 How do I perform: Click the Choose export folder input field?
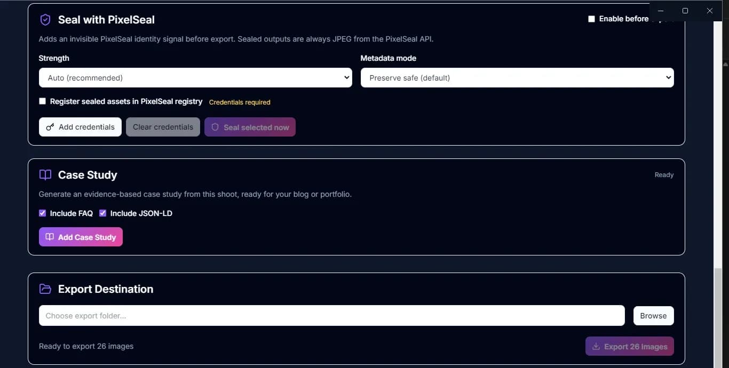click(331, 316)
